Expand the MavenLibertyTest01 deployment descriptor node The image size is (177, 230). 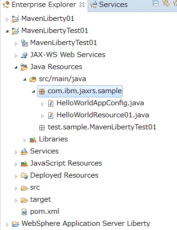click(x=16, y=44)
